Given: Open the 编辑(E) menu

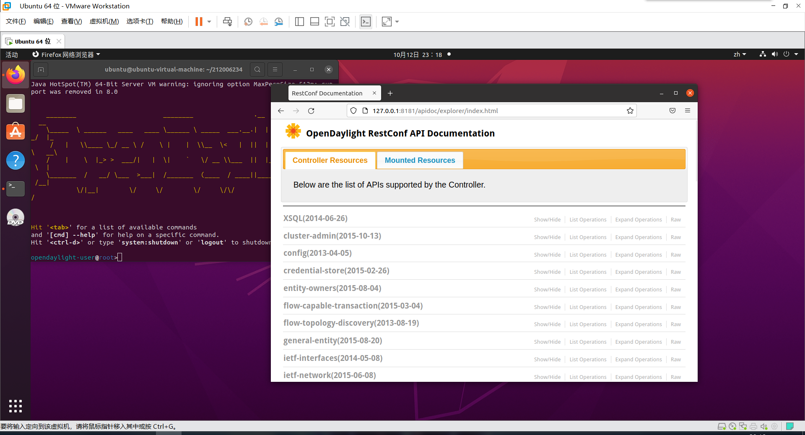Looking at the screenshot, I should (x=44, y=21).
